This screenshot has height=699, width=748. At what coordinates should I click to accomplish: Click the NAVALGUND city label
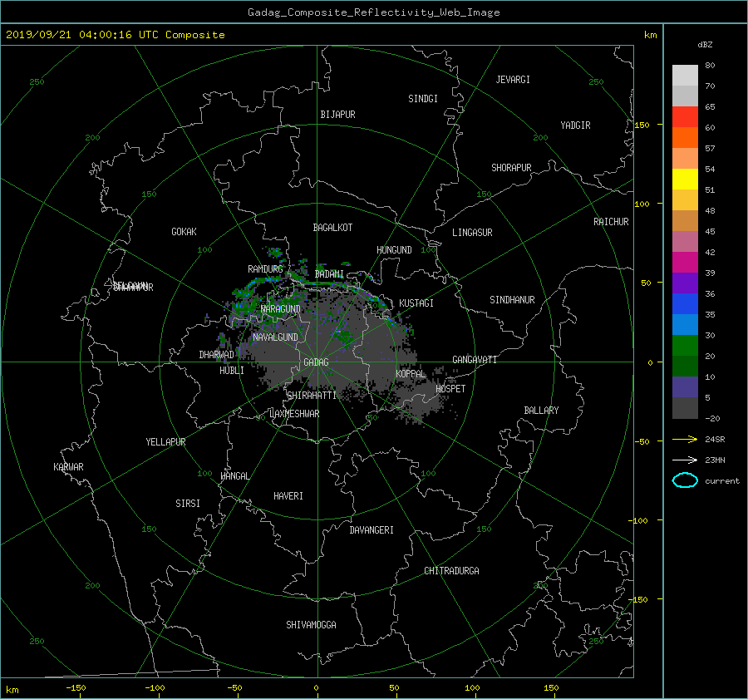[275, 337]
